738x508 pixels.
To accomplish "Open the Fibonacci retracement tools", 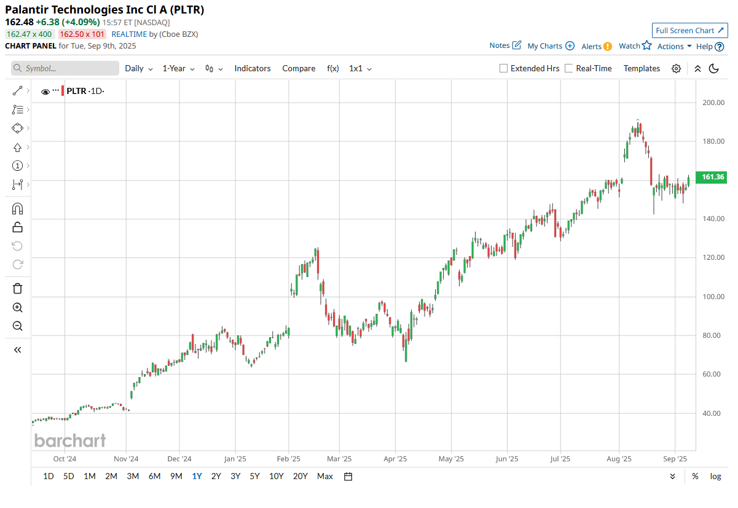I will click(17, 109).
